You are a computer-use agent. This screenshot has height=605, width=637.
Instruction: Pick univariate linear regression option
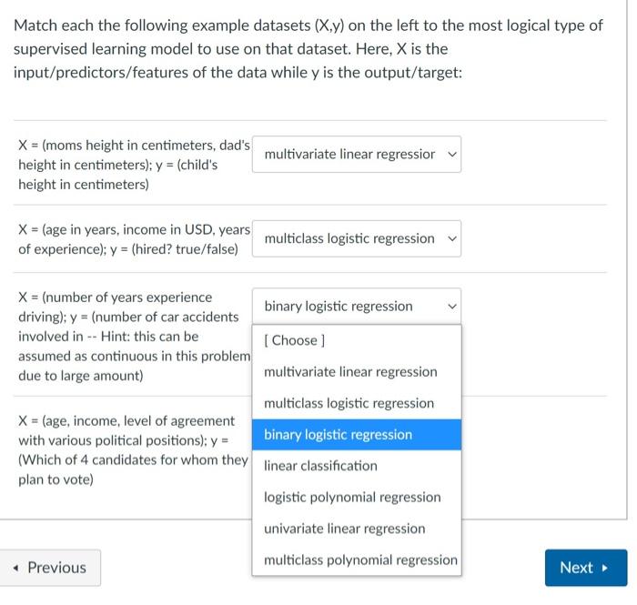pyautogui.click(x=344, y=529)
